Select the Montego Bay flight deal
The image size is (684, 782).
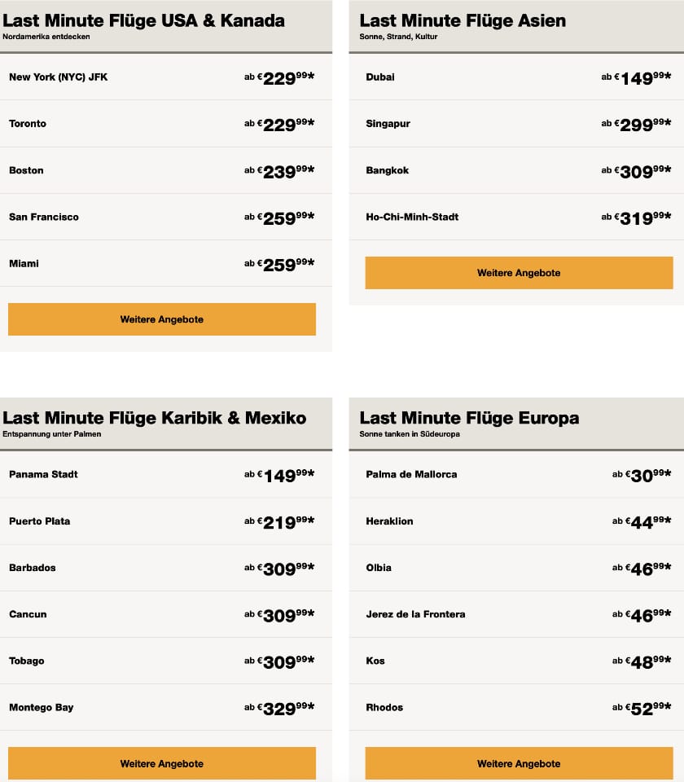[x=161, y=707]
